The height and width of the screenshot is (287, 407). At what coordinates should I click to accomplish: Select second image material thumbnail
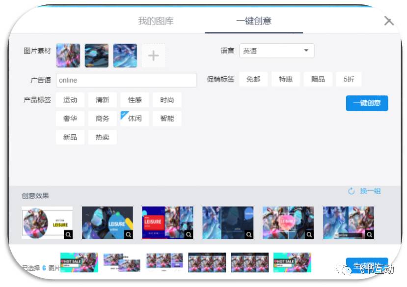97,56
